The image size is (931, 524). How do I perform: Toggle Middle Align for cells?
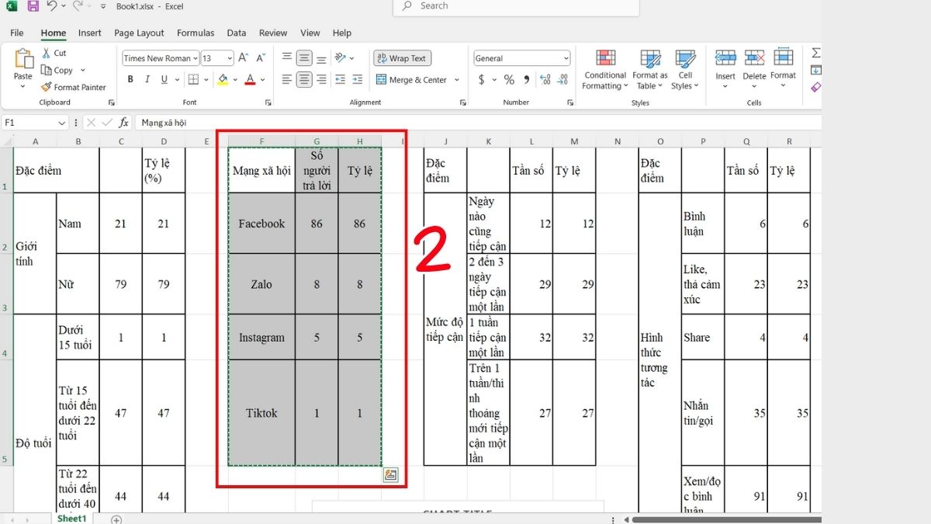point(304,58)
